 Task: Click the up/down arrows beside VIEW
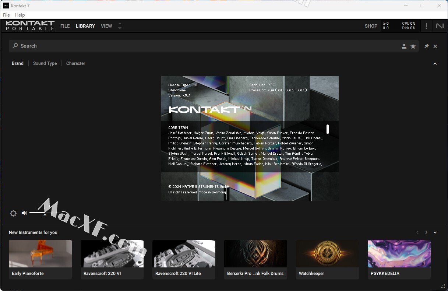coord(120,26)
